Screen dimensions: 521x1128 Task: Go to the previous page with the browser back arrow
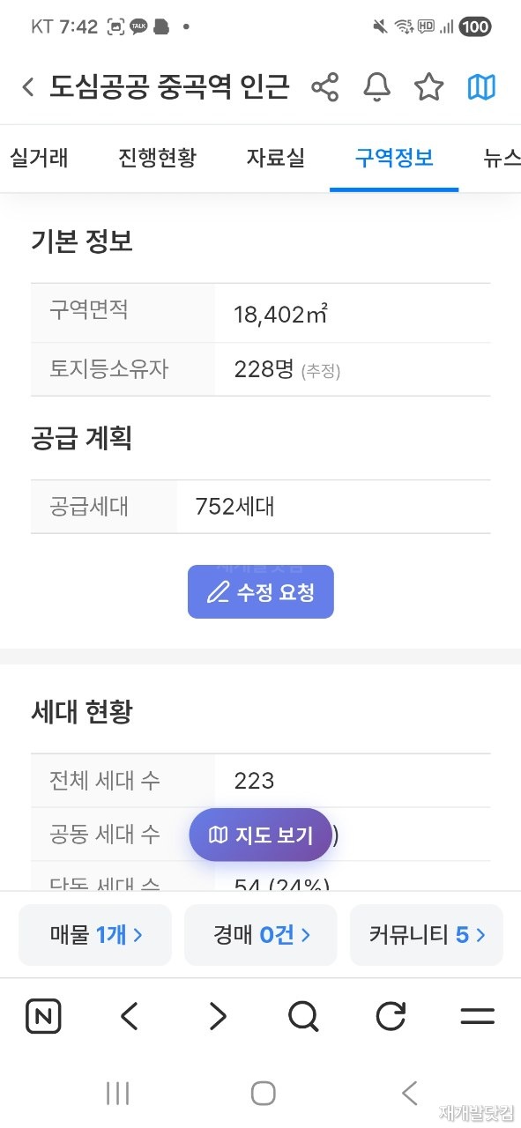click(130, 1017)
